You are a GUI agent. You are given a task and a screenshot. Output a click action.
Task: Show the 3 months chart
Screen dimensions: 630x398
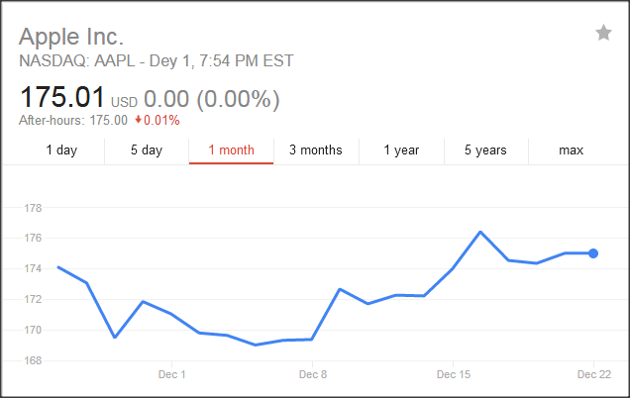(x=315, y=150)
